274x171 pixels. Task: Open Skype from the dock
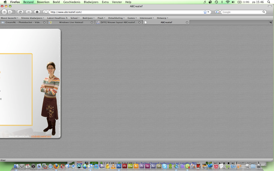pyautogui.click(x=164, y=166)
